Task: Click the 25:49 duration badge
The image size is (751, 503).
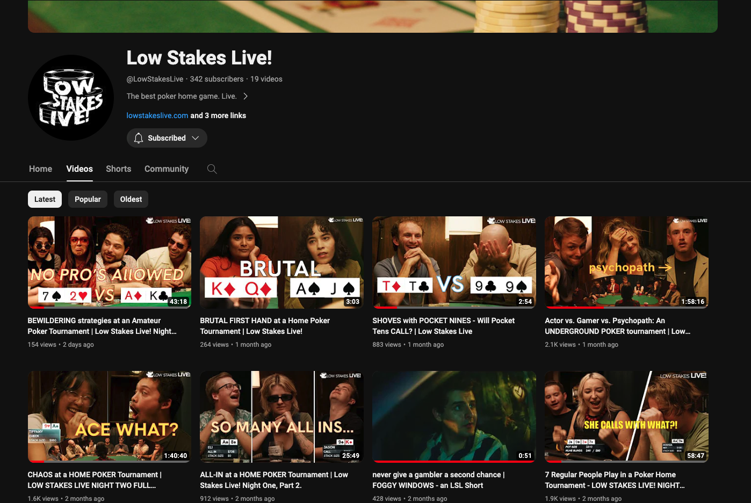Action: (351, 456)
